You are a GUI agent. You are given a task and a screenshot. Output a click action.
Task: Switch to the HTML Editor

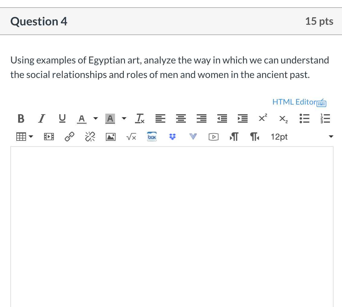click(x=294, y=102)
